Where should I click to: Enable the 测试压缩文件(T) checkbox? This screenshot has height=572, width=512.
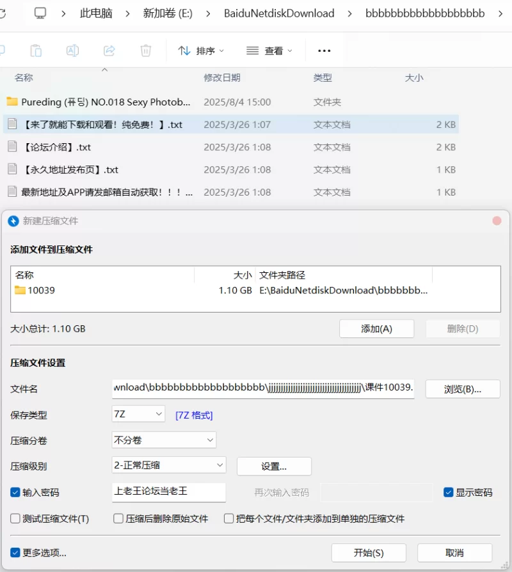[15, 518]
